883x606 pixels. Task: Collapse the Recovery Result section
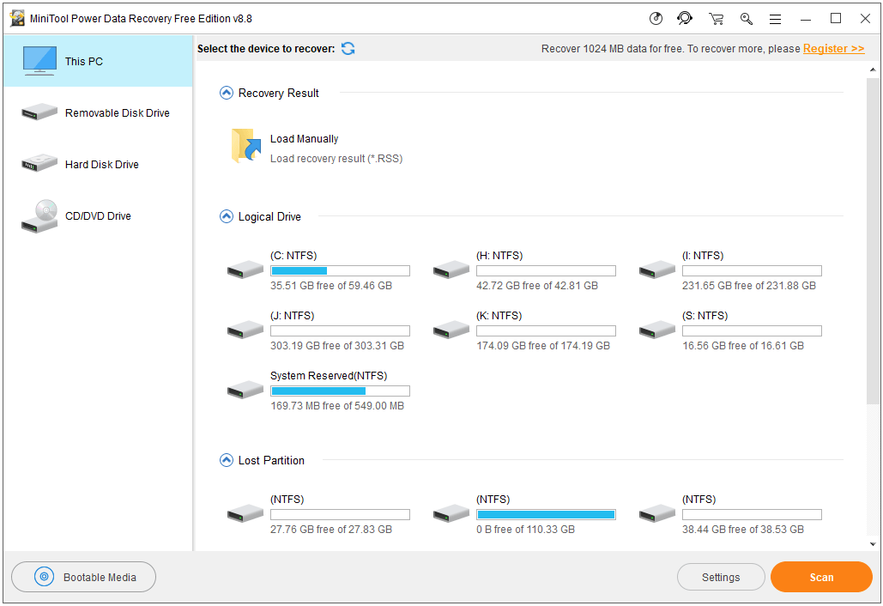[x=226, y=92]
